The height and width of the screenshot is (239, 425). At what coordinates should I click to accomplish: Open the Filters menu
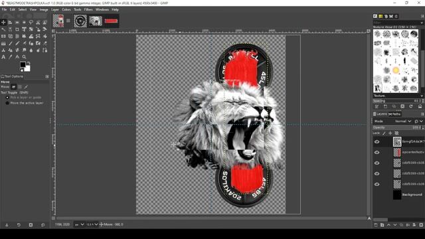88,9
